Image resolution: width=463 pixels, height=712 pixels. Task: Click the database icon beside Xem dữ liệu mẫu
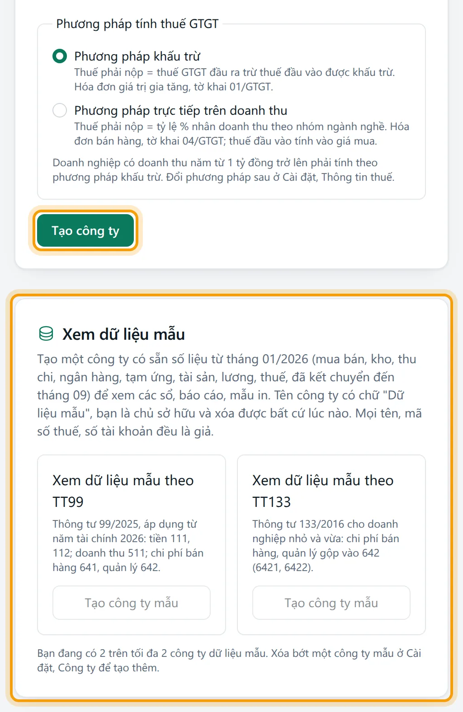pyautogui.click(x=46, y=334)
